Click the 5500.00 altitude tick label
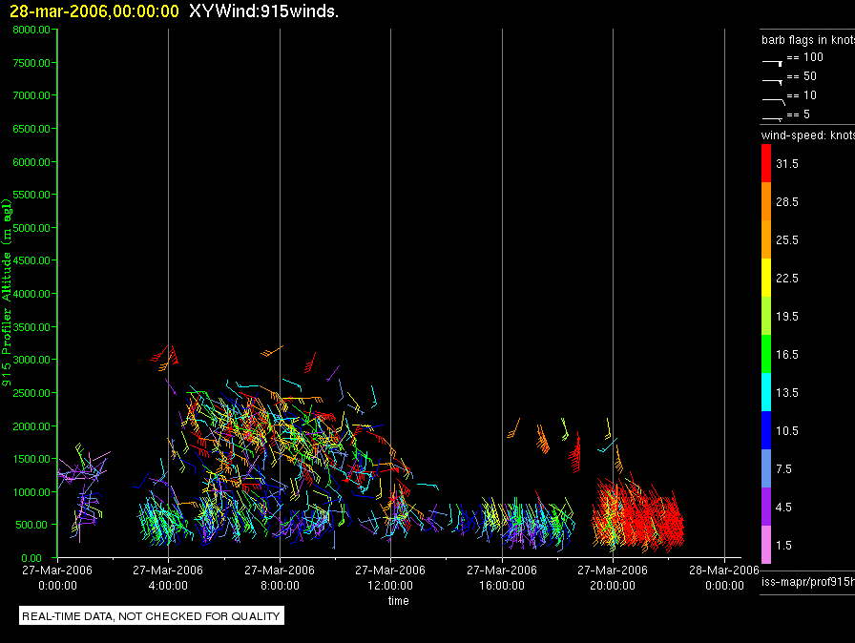The image size is (855, 643). (31, 195)
